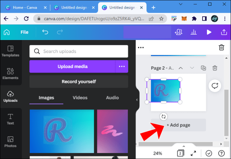Viewport: 231px width, 159px height.
Task: Open the File menu
Action: click(x=24, y=32)
